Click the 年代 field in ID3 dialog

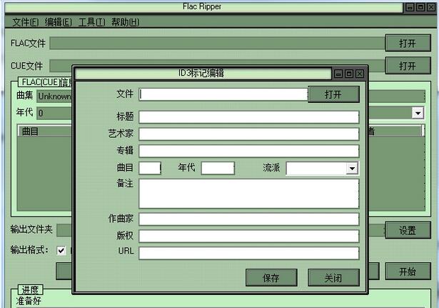pyautogui.click(x=218, y=168)
